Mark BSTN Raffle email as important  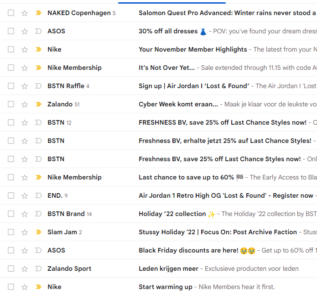[38, 86]
